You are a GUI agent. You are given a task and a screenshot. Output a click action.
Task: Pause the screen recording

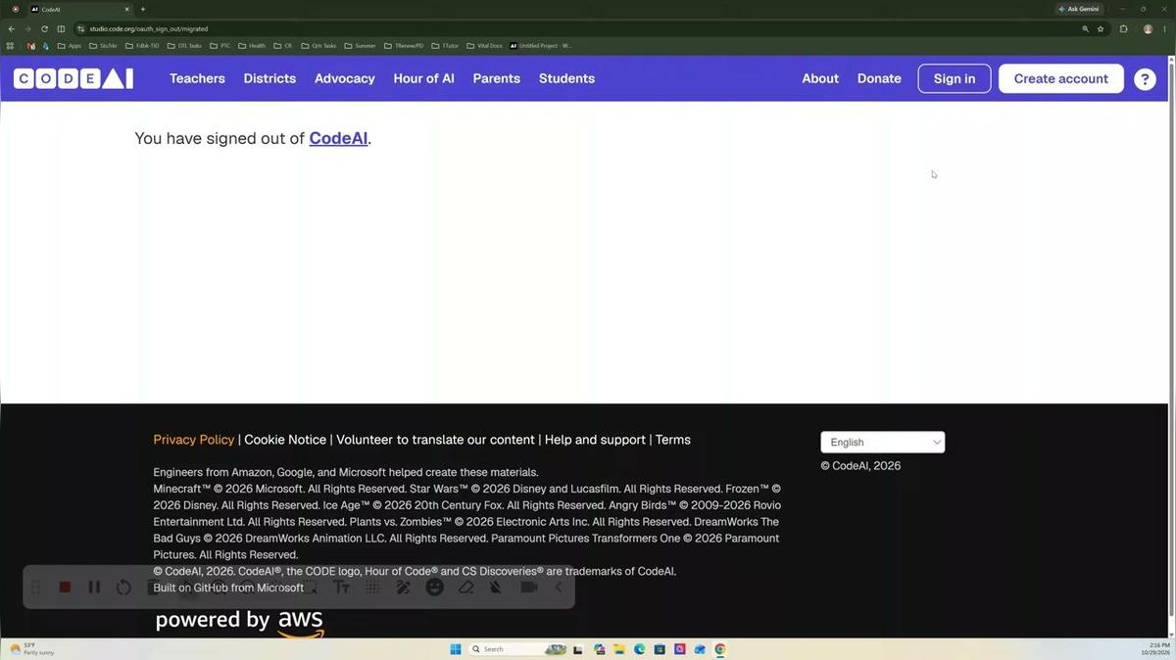tap(94, 587)
